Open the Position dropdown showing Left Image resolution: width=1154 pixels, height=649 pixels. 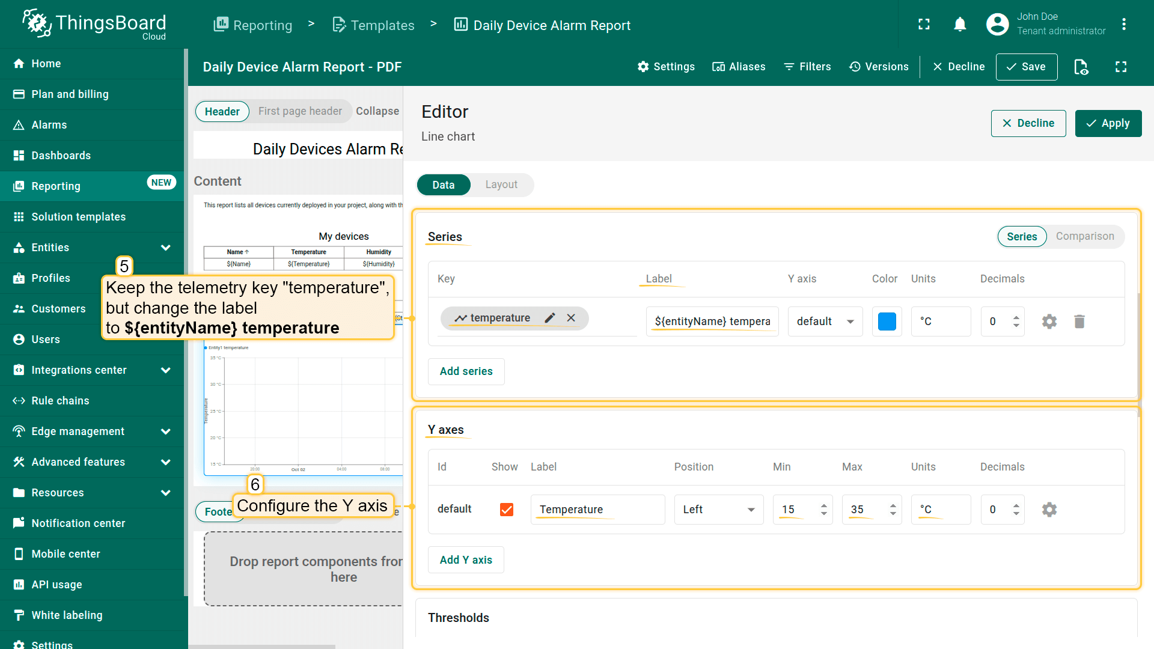coord(718,510)
